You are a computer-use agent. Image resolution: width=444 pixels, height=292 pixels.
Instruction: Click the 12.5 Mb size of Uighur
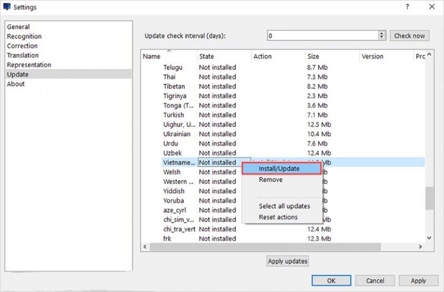319,125
